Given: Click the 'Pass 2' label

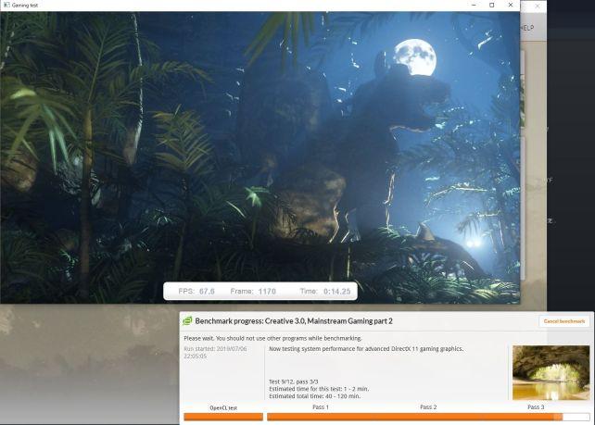Looking at the screenshot, I should pyautogui.click(x=428, y=406).
